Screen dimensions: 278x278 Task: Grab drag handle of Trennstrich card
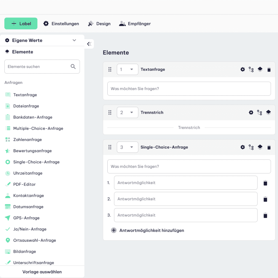click(x=110, y=112)
